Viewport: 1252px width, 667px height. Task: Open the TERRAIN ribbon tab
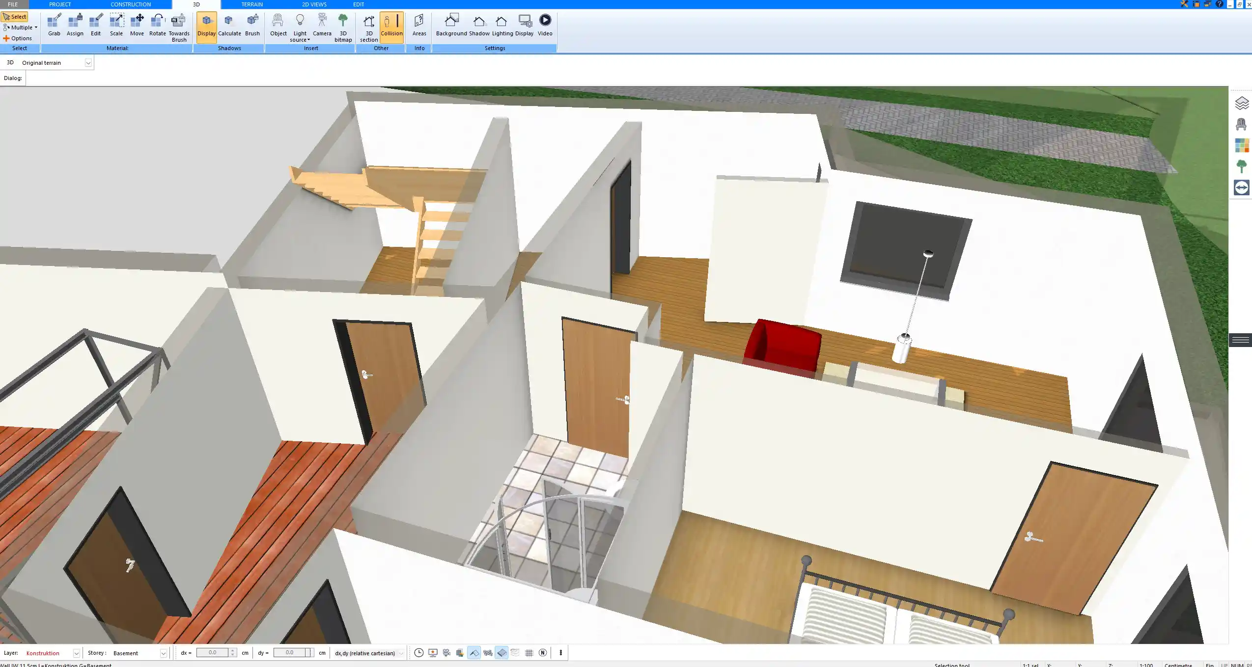point(252,4)
